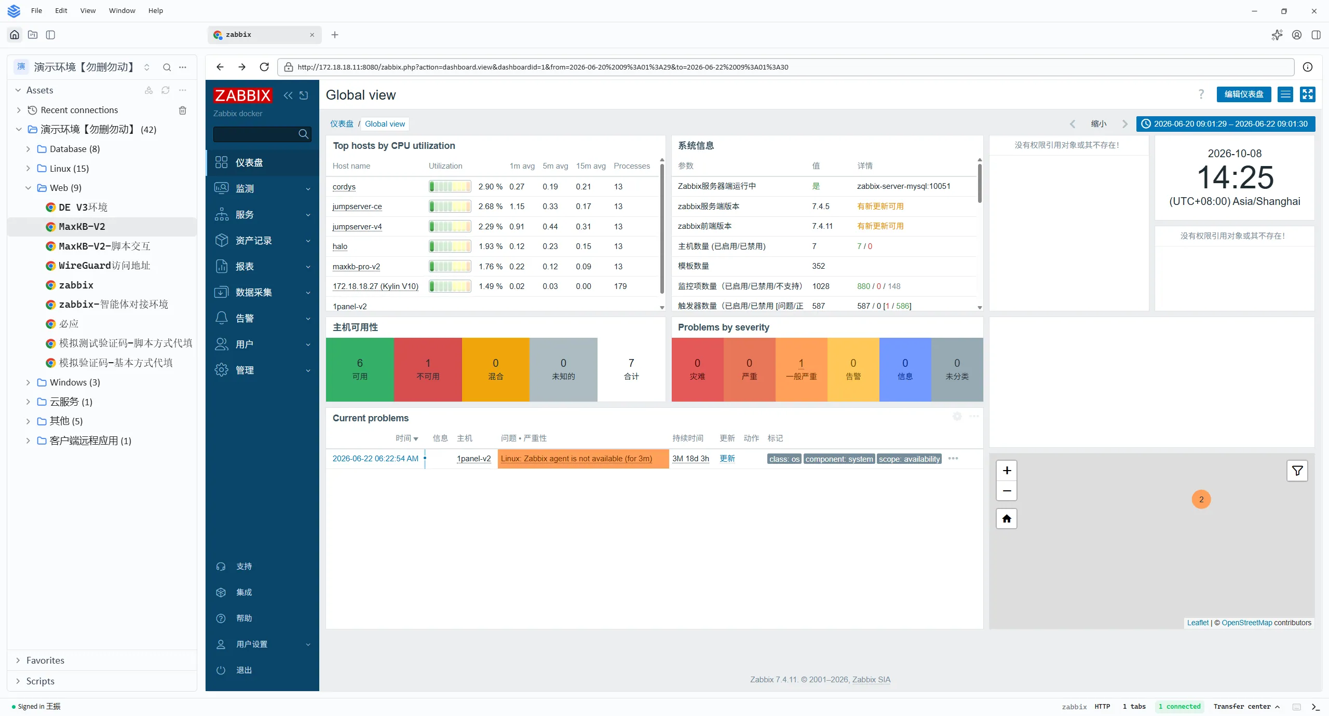Expand the 监测 menu section
The width and height of the screenshot is (1329, 716).
262,189
